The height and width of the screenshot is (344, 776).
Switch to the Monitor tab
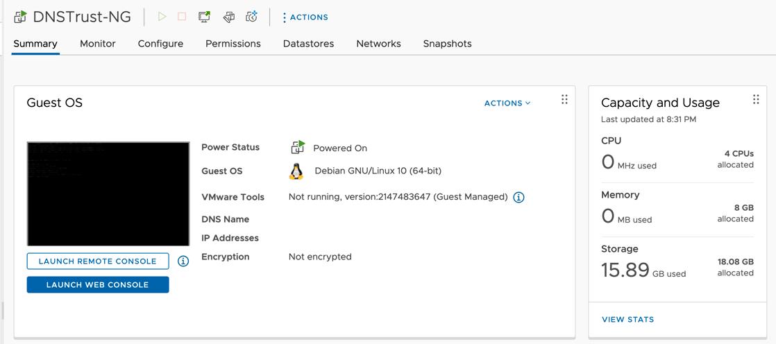pyautogui.click(x=97, y=44)
